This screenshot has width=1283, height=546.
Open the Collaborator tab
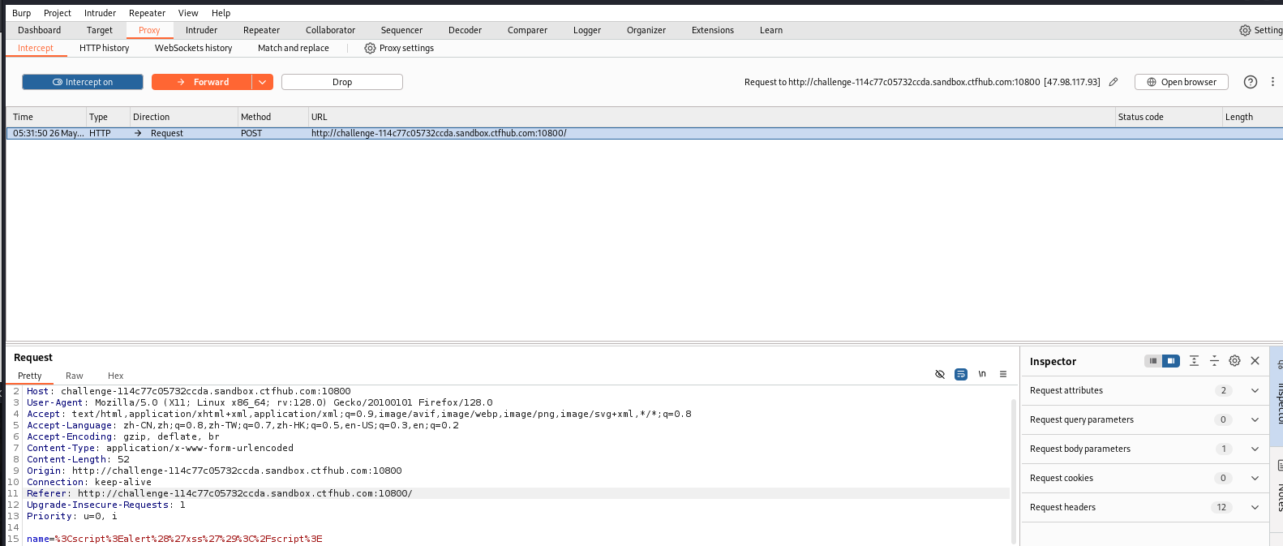(x=330, y=30)
